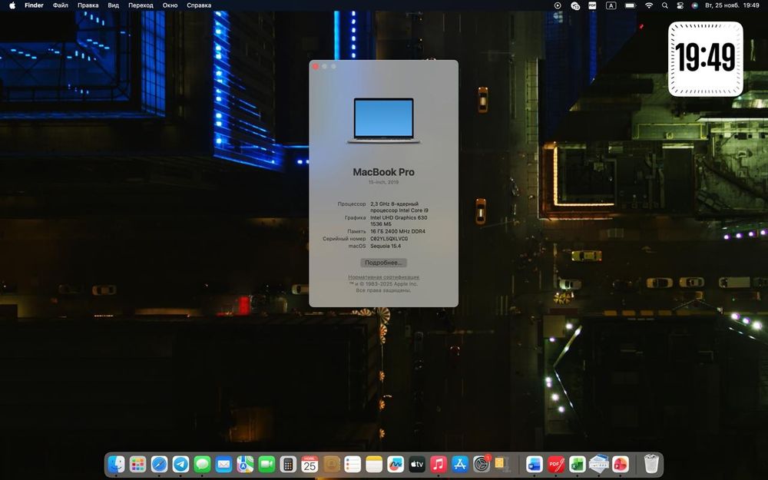Open Control Center in menu bar
The image size is (768, 480).
pos(680,5)
